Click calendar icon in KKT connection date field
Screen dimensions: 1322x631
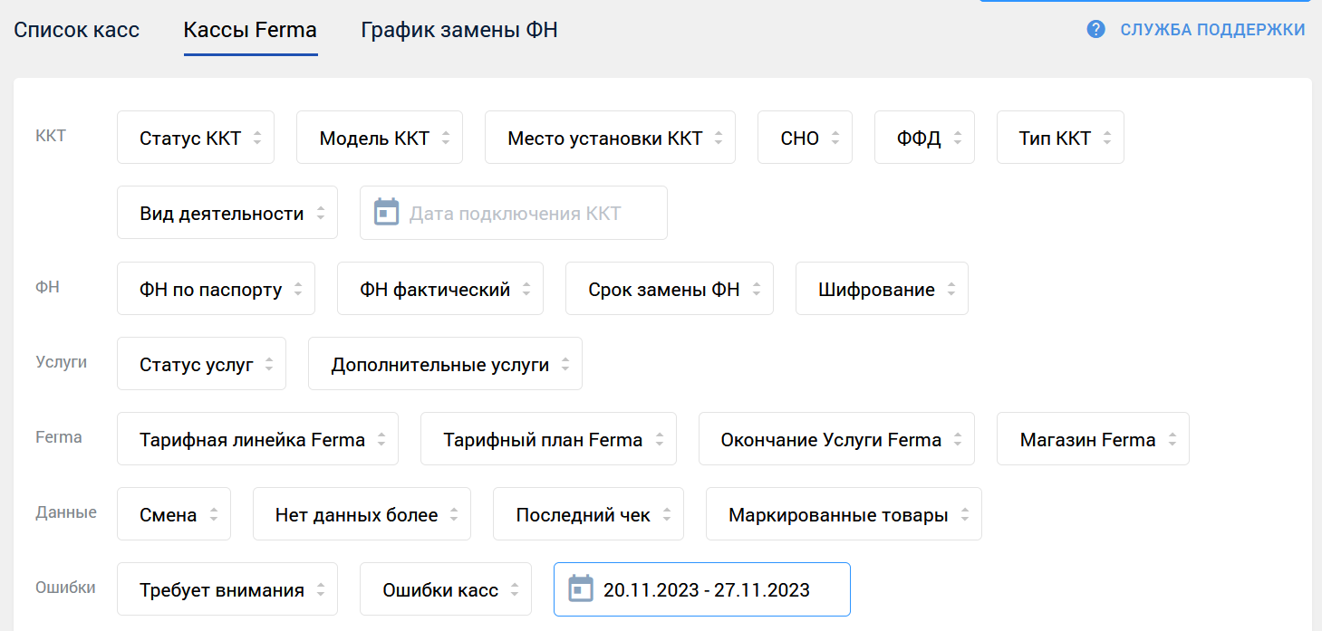[387, 213]
